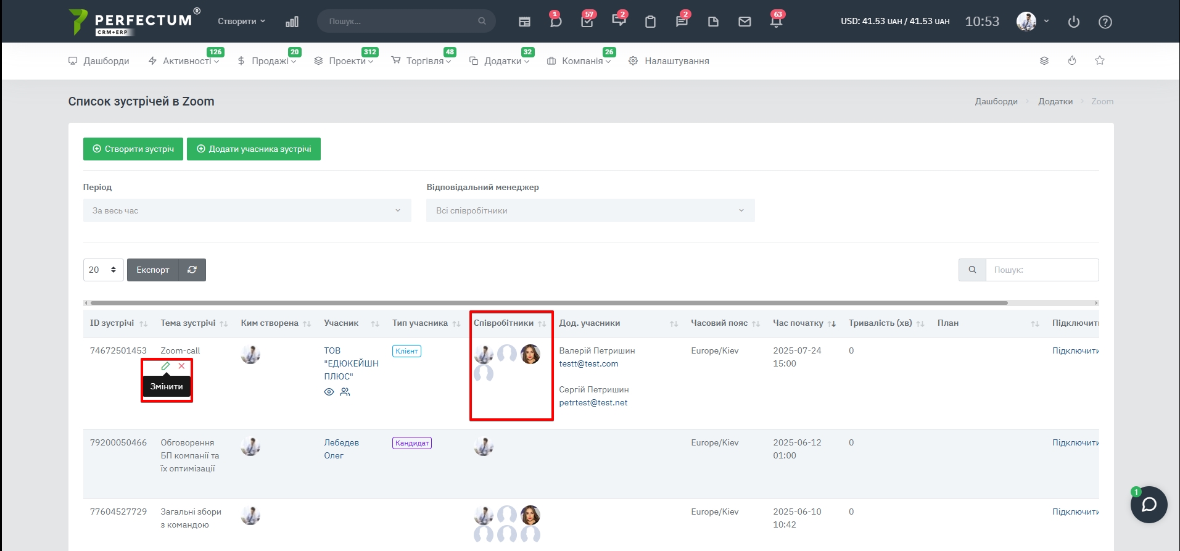The height and width of the screenshot is (551, 1180).
Task: Click red X delete icon for Zoom-call
Action: 181,366
